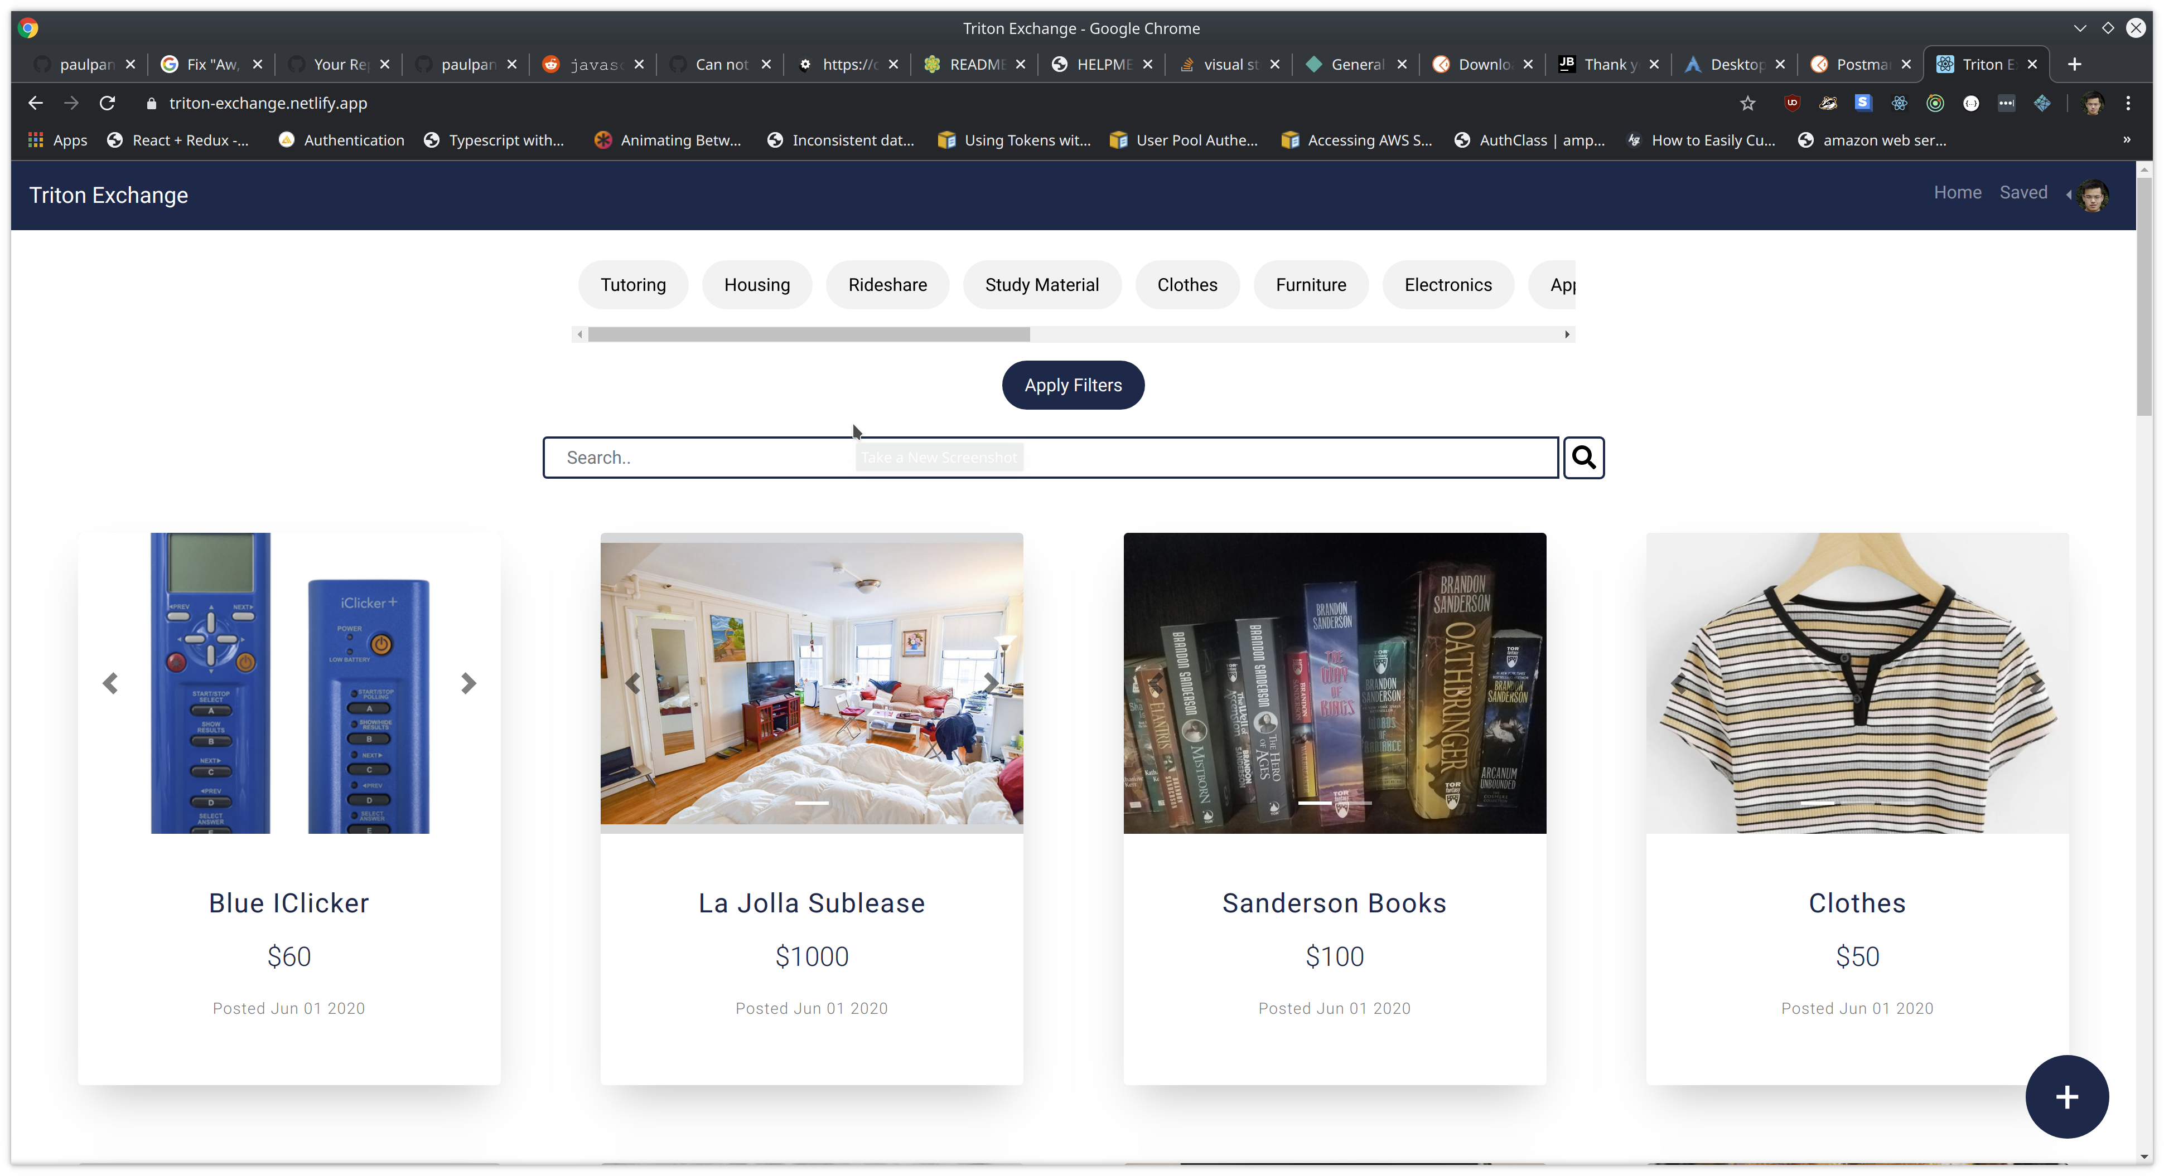
Task: Expand the hidden bookmarks overflow chevron
Action: [2126, 140]
